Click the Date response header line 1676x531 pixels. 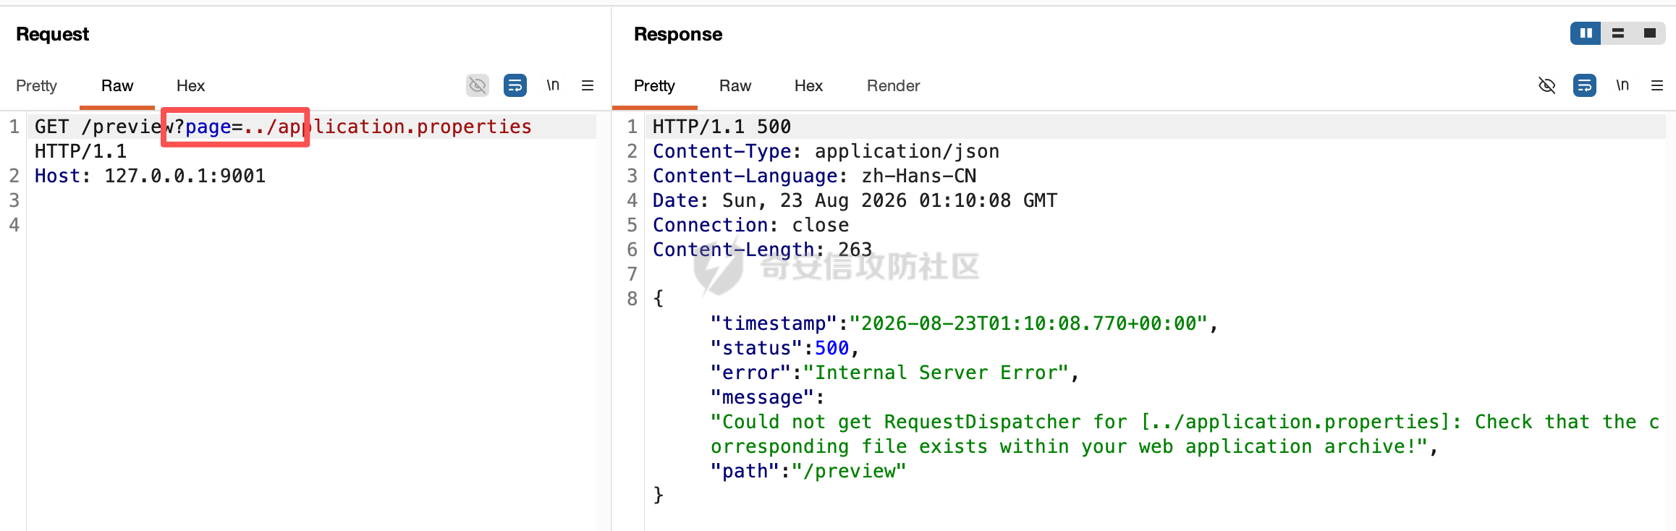pos(855,200)
